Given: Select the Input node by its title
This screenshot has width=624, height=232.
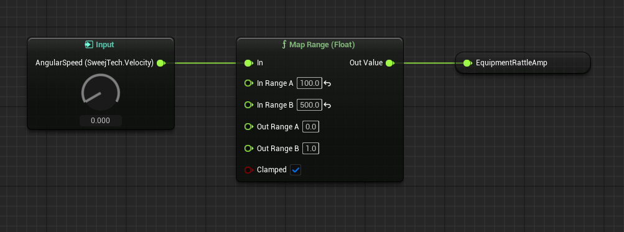Looking at the screenshot, I should coord(105,45).
